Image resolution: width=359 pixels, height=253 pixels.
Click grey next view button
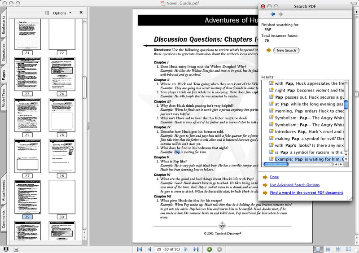[x=219, y=249]
